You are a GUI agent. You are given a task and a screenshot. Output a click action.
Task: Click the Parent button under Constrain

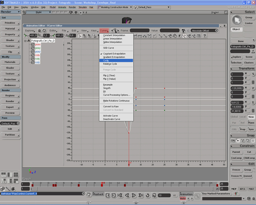[x=236, y=152]
